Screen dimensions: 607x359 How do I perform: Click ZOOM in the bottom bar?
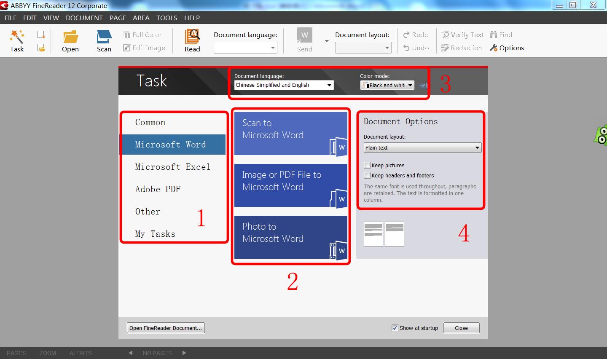(48, 353)
